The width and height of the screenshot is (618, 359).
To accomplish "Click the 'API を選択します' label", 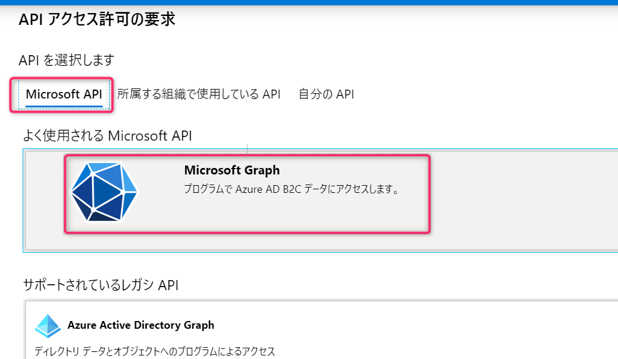I will tap(66, 61).
